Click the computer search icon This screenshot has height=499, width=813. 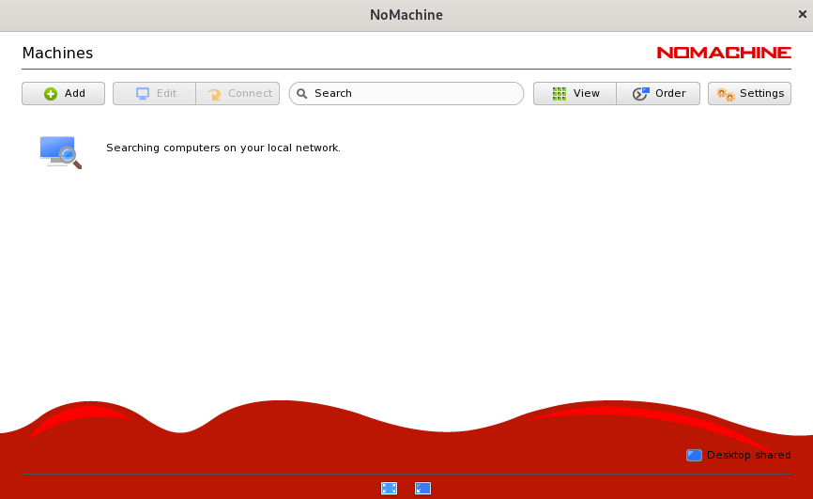tap(61, 152)
